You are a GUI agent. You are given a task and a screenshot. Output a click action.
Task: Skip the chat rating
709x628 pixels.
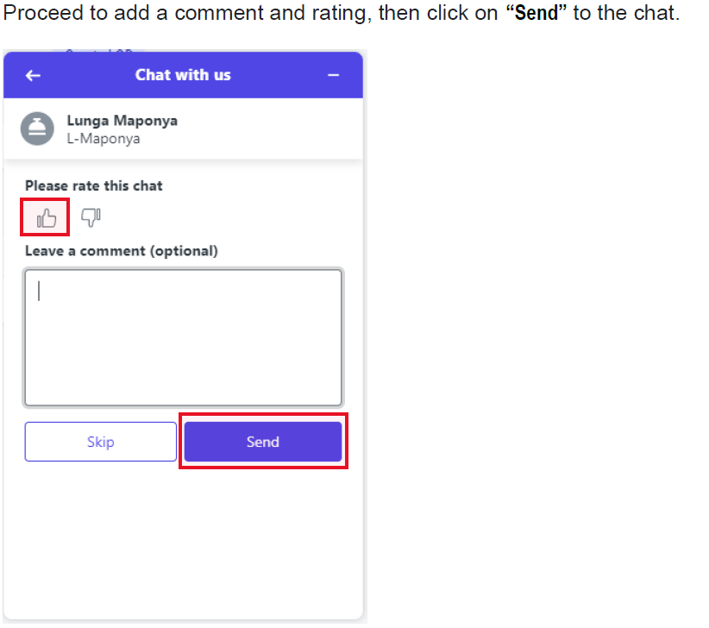pos(100,442)
